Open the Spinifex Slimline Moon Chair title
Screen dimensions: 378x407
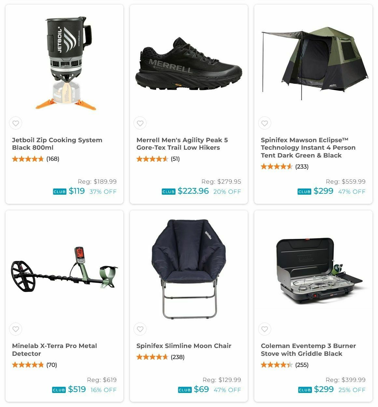coord(184,346)
